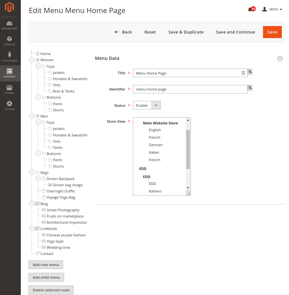Select the EDD store view option
The image size is (289, 295).
(x=152, y=184)
